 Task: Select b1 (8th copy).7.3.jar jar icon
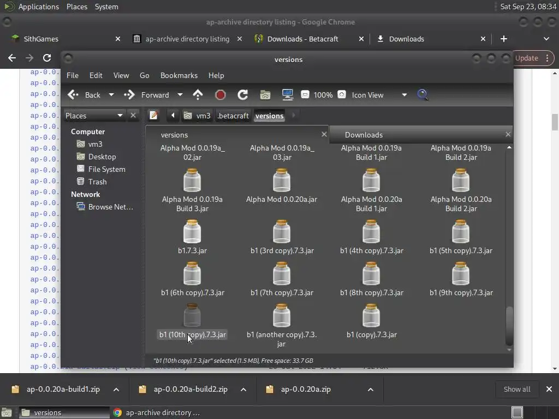coord(371,274)
